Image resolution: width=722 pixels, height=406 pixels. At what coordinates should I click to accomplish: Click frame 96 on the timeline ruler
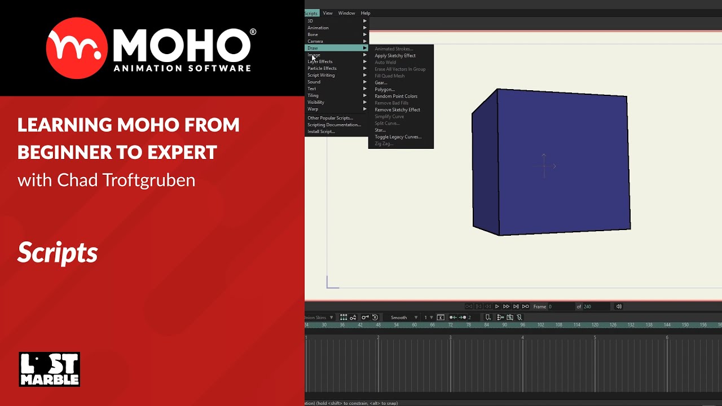click(x=522, y=325)
